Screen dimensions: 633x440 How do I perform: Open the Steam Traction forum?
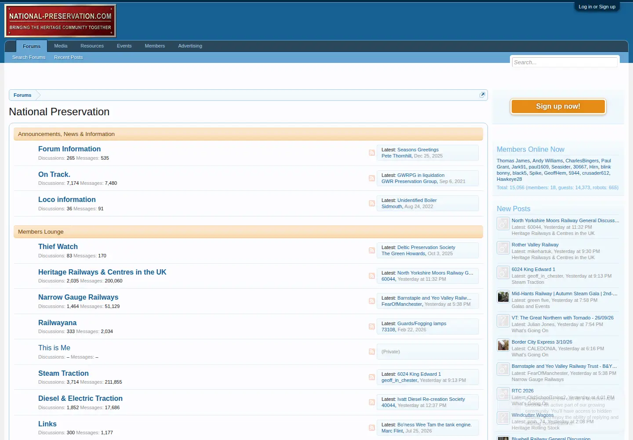[63, 373]
